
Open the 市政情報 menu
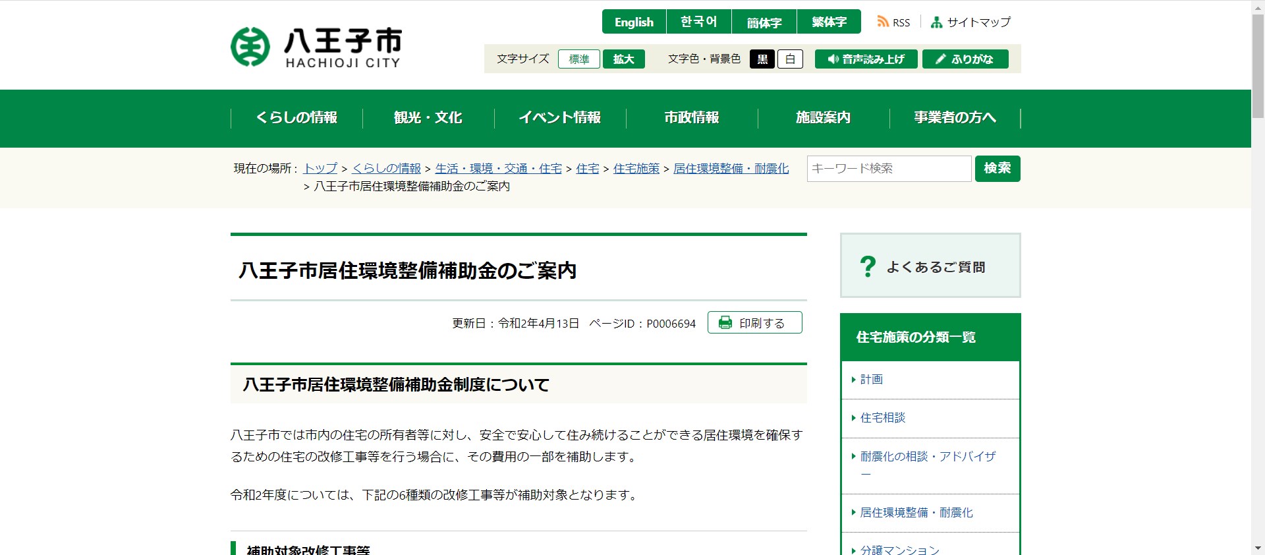click(692, 118)
